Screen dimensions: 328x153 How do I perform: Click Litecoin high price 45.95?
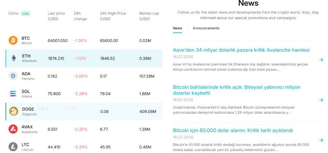tap(105, 147)
